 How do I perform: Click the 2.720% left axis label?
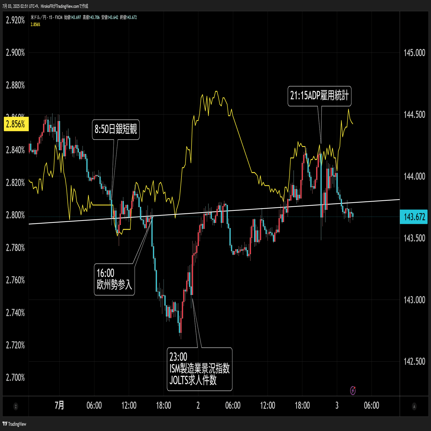click(x=16, y=345)
